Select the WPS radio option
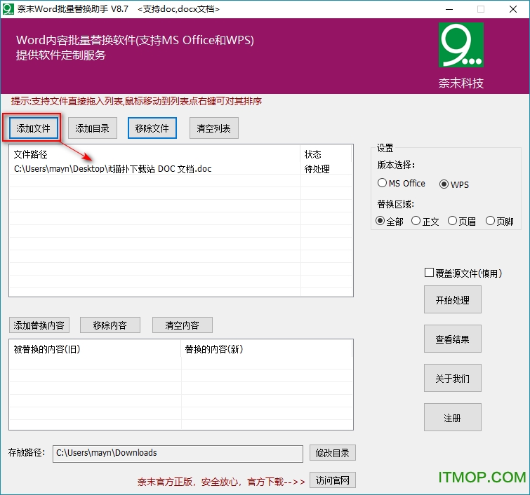Image resolution: width=530 pixels, height=495 pixels. click(x=454, y=184)
